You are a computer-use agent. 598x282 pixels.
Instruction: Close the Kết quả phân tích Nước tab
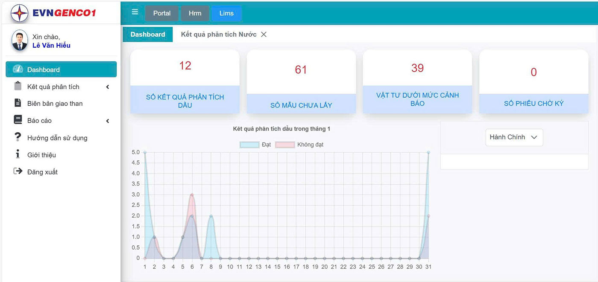(264, 35)
